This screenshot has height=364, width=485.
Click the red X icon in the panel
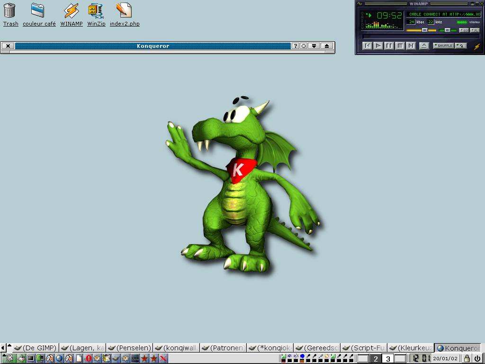click(x=163, y=358)
